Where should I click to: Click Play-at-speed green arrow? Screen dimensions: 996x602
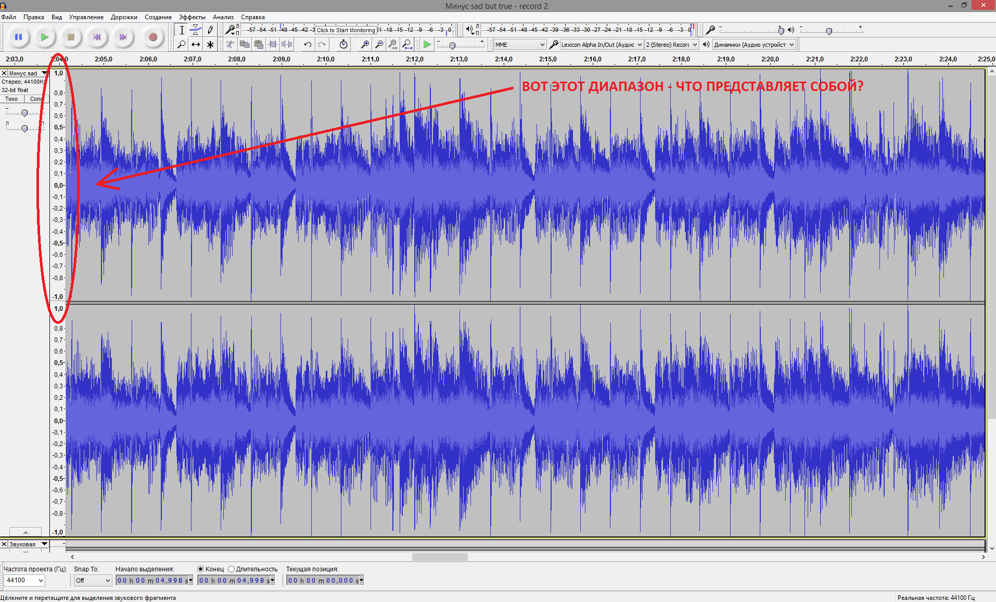tap(427, 45)
